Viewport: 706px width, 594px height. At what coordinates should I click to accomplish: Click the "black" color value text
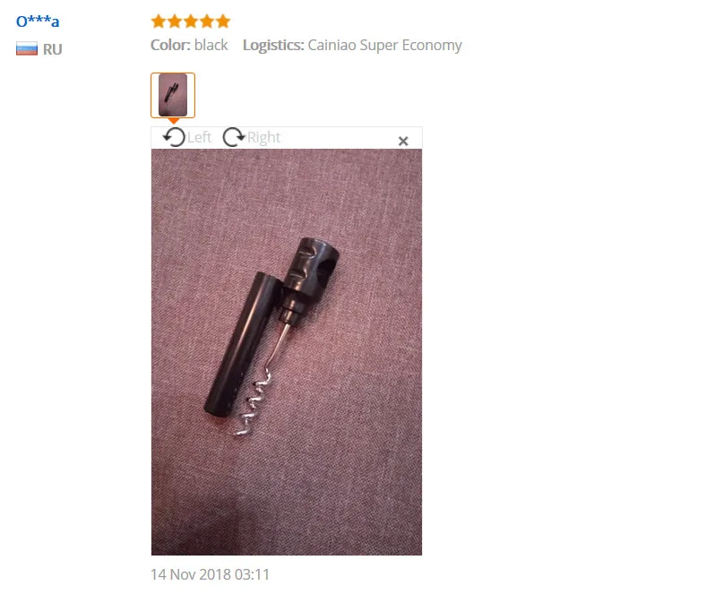click(211, 45)
